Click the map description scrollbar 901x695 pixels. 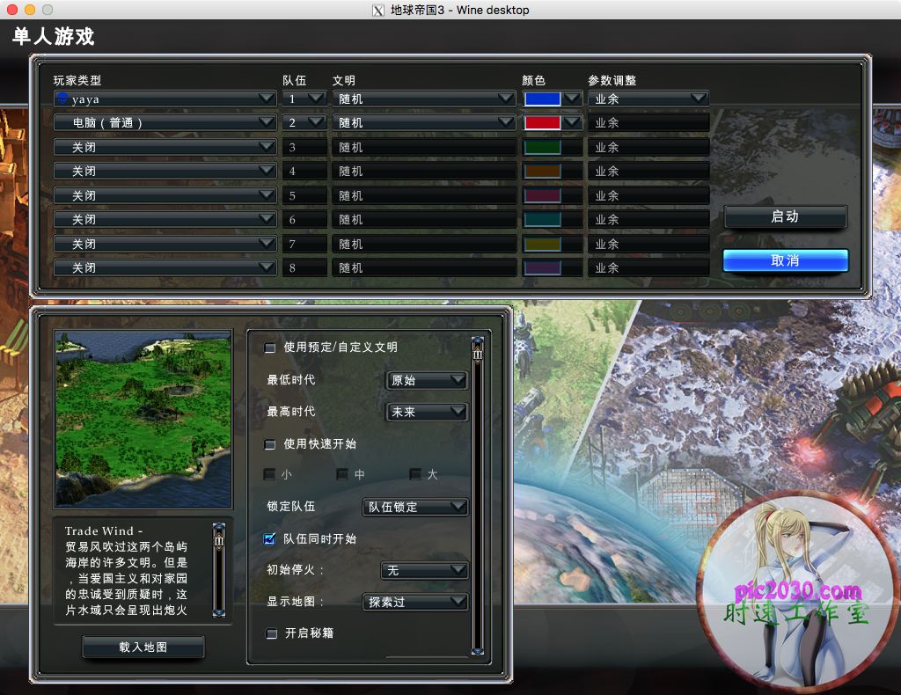pos(219,570)
